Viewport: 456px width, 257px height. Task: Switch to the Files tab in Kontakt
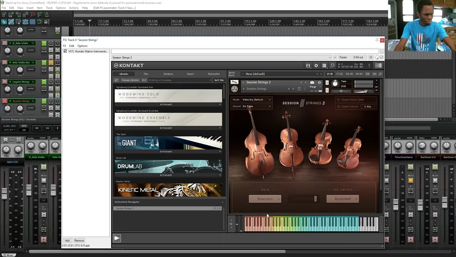146,74
